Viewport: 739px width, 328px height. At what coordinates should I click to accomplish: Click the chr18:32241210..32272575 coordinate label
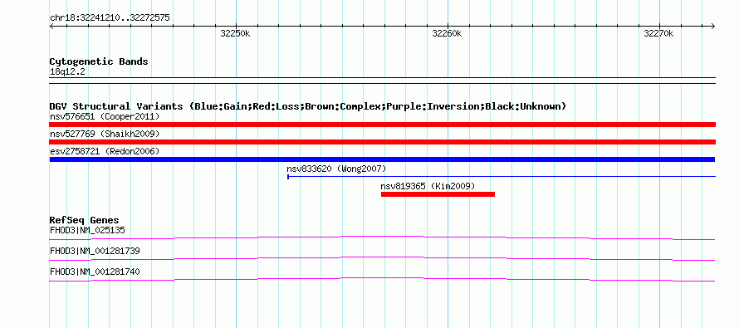point(110,18)
